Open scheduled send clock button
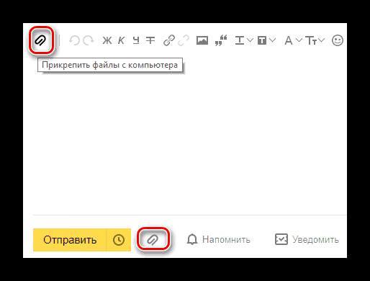 click(119, 240)
